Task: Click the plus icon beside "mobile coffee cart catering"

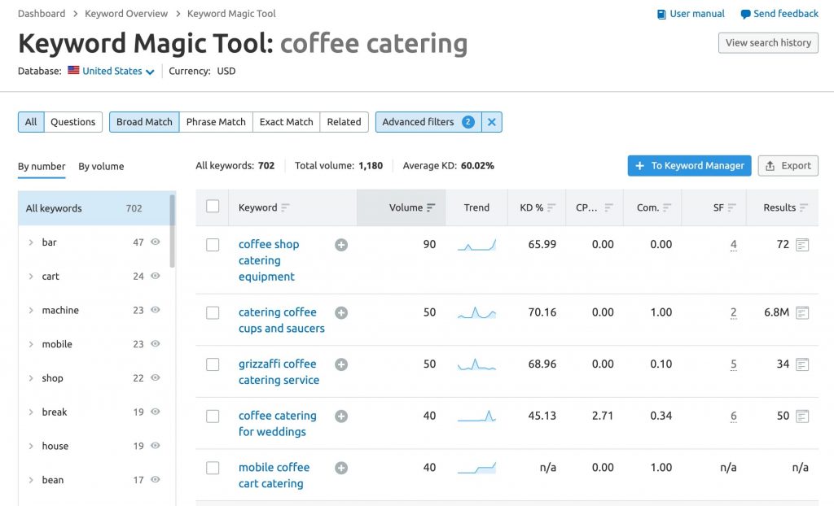Action: click(x=341, y=468)
